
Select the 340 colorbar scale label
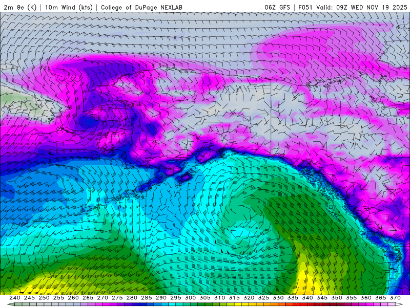(307, 298)
